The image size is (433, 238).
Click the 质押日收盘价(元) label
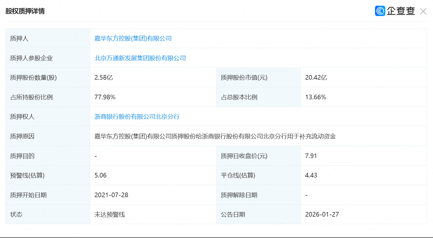[244, 156]
